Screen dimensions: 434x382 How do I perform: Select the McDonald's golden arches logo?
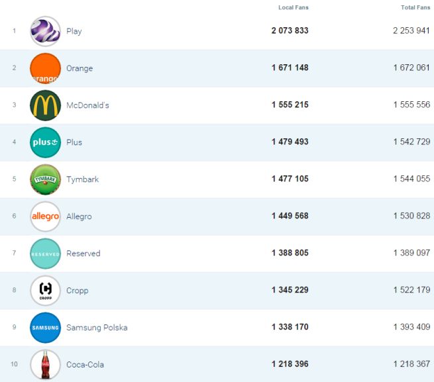pos(45,105)
